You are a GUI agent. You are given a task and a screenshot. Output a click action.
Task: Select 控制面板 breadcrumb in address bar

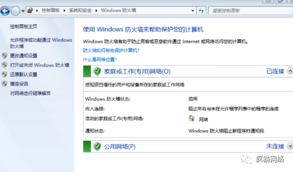click(x=50, y=10)
